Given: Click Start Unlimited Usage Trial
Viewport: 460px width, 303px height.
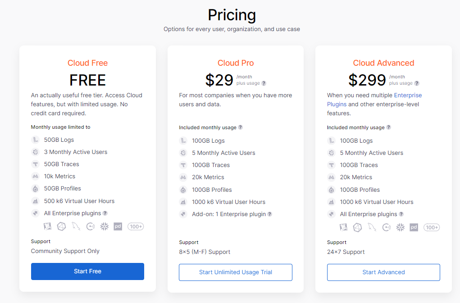Looking at the screenshot, I should tap(235, 272).
